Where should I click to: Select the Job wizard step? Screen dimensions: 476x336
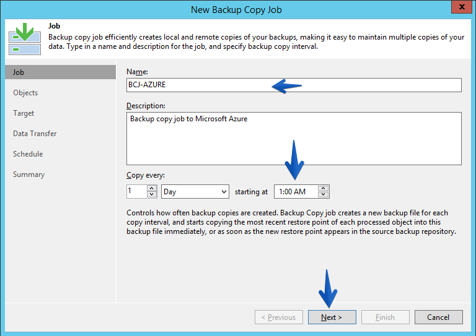pyautogui.click(x=60, y=72)
